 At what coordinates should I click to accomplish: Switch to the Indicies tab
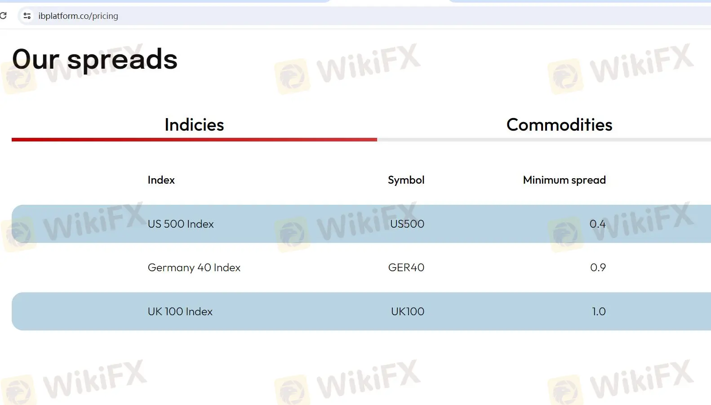pyautogui.click(x=194, y=125)
